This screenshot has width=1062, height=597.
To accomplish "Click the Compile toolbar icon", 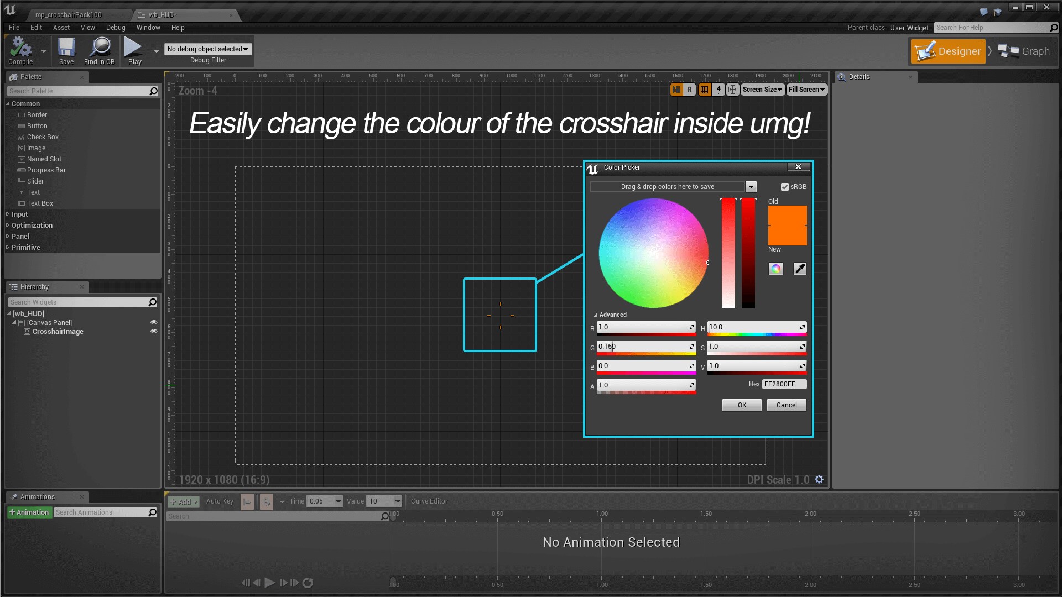I will coord(20,48).
